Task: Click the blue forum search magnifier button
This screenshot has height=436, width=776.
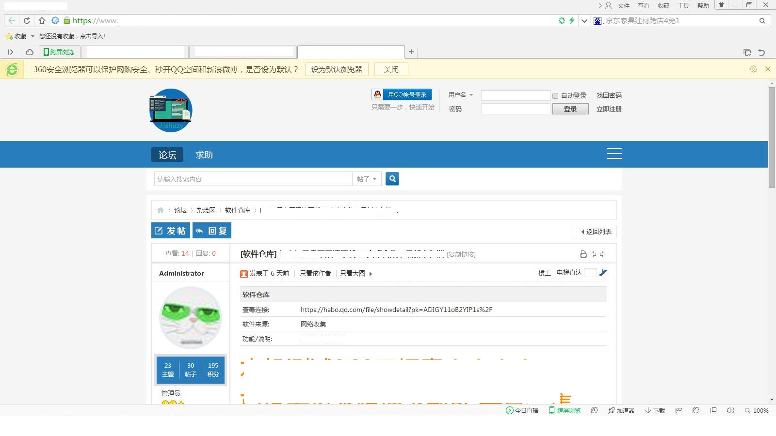Action: pos(392,179)
